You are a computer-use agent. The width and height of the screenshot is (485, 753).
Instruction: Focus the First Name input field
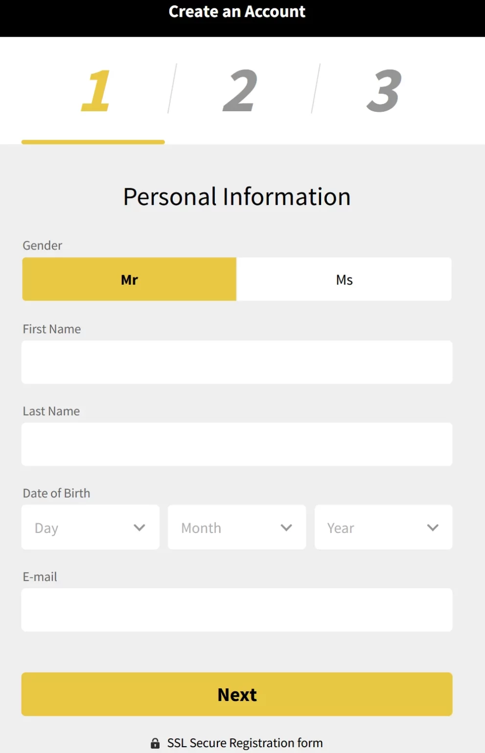coord(237,362)
